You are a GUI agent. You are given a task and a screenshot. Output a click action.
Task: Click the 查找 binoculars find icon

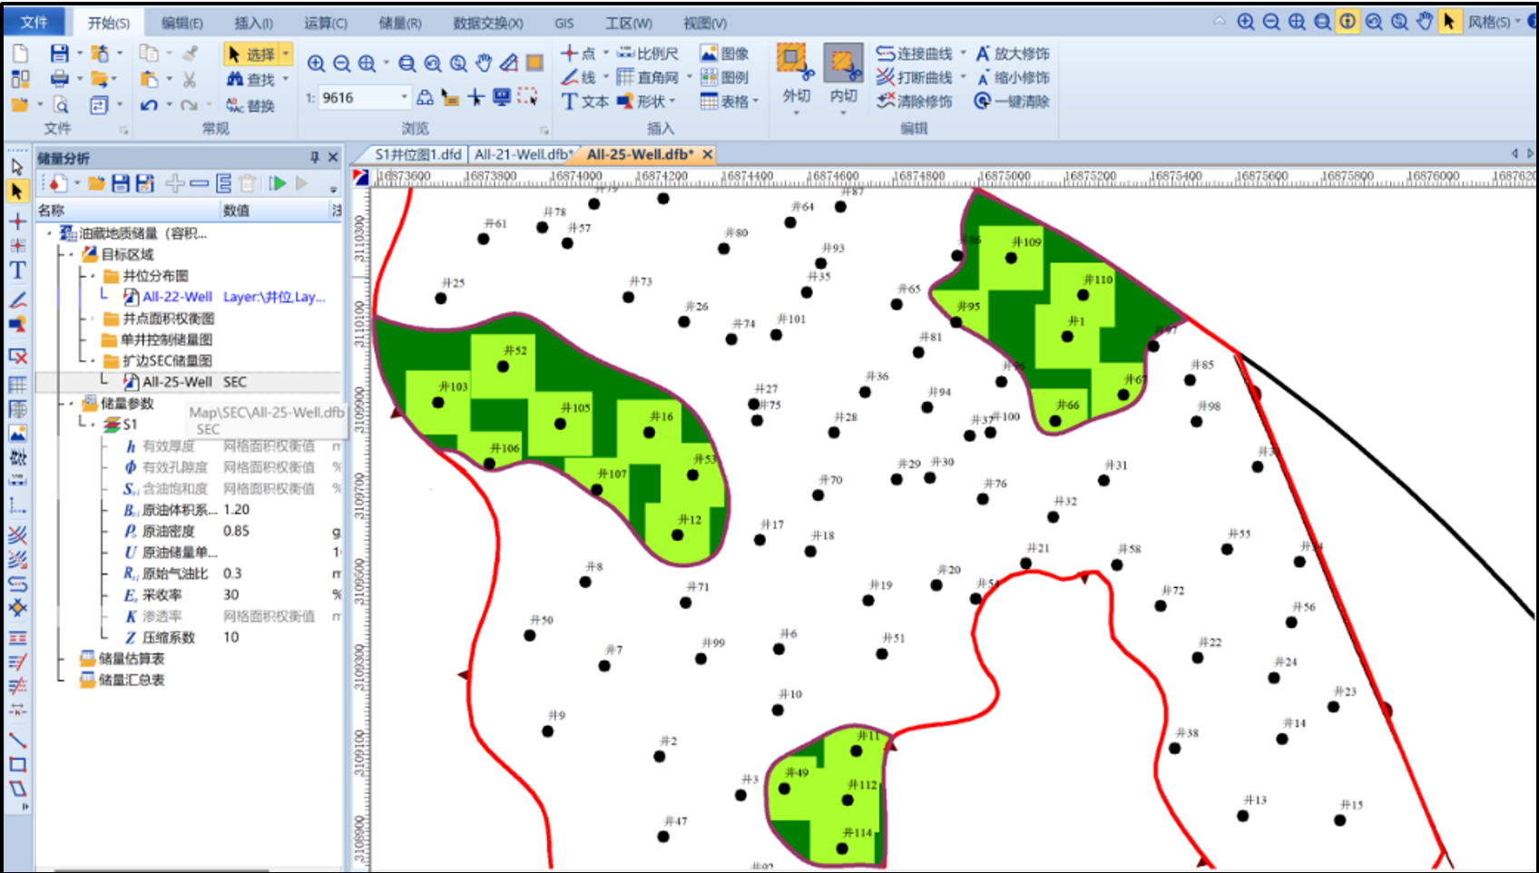click(x=235, y=80)
